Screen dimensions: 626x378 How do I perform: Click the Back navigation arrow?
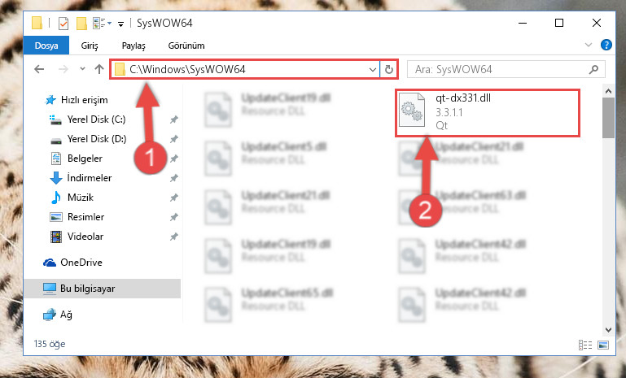39,69
